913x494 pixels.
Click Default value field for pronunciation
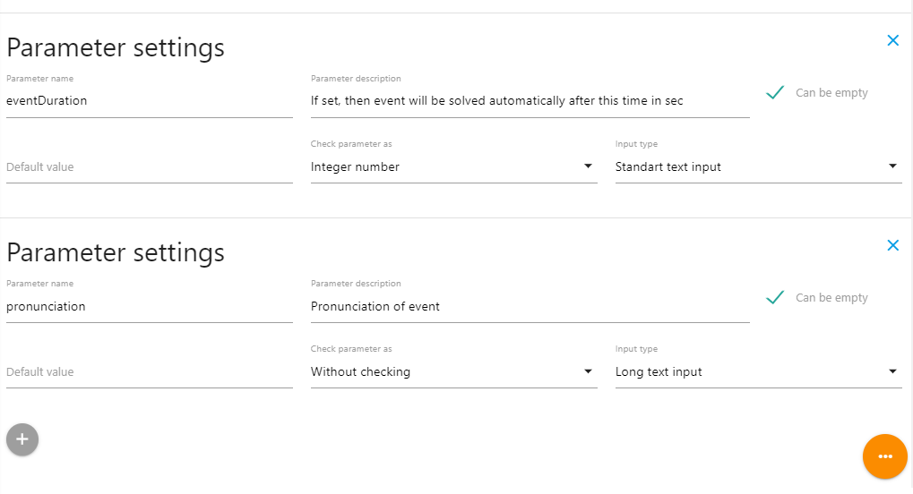click(x=149, y=372)
